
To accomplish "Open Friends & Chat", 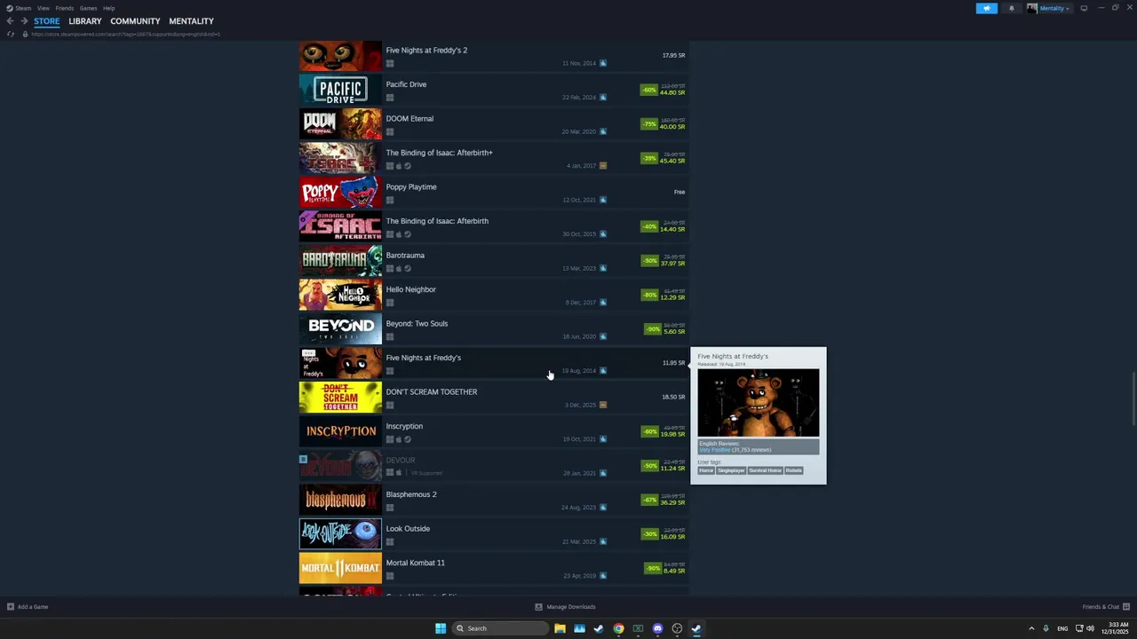I will coord(1105,607).
